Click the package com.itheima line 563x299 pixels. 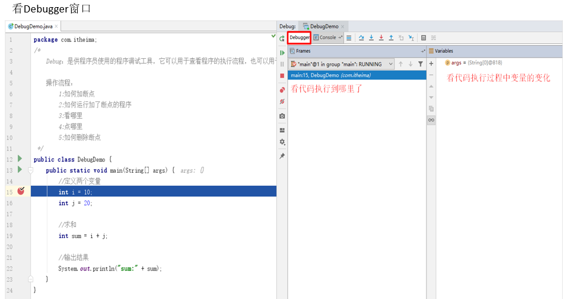[65, 40]
